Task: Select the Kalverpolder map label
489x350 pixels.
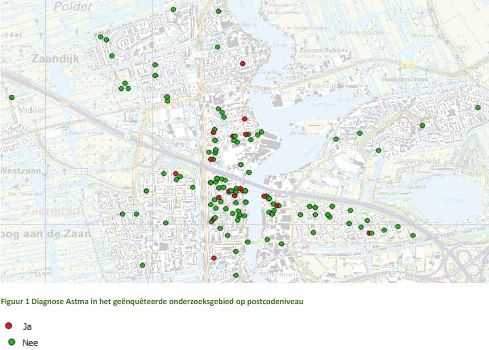Action: tap(361, 32)
